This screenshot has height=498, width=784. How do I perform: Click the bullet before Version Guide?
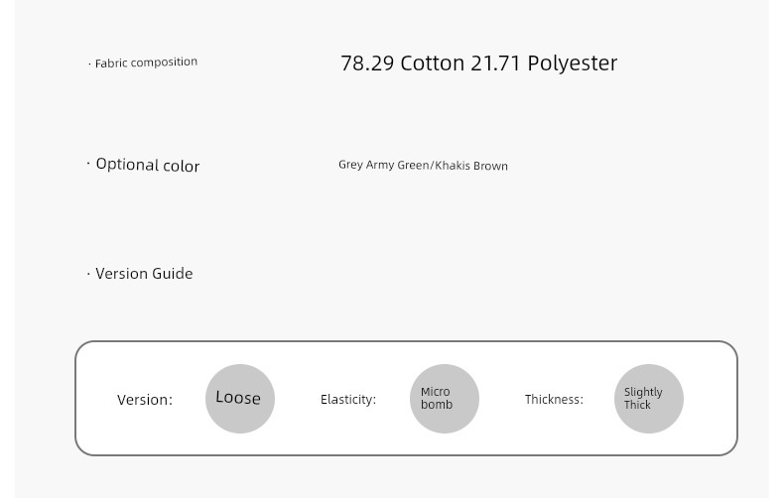point(88,274)
